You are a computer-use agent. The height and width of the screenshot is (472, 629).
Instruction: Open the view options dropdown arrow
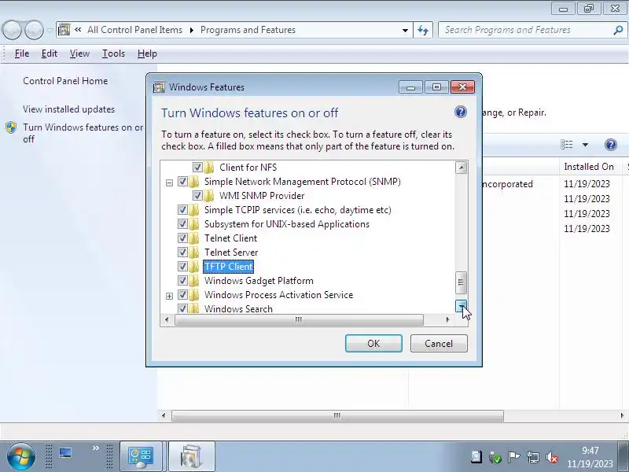[x=585, y=145]
